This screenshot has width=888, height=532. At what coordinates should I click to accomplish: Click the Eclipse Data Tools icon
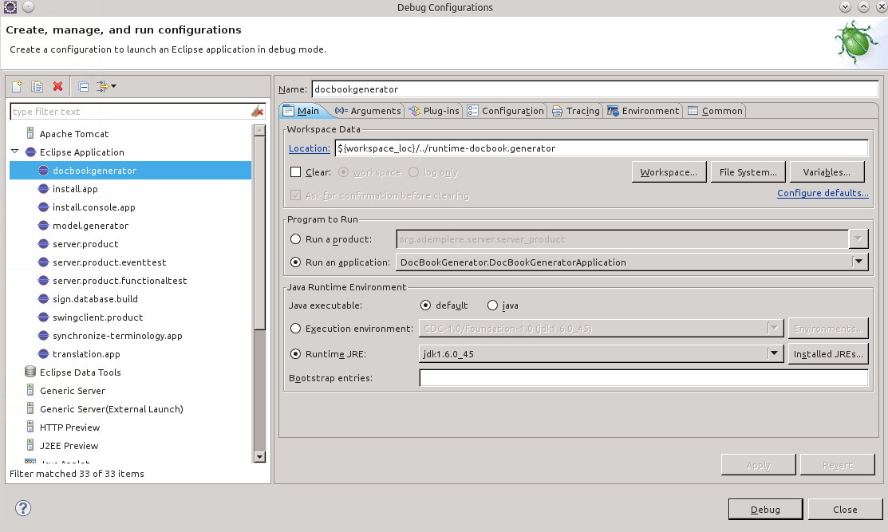[30, 372]
